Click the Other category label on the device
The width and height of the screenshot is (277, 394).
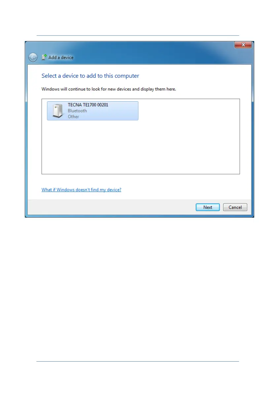pos(73,116)
